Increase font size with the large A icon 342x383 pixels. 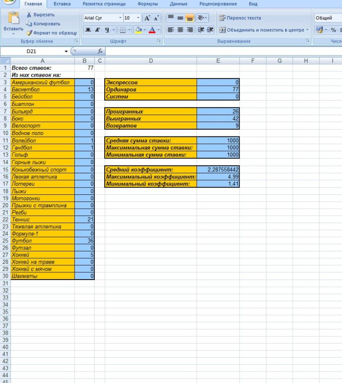(147, 18)
